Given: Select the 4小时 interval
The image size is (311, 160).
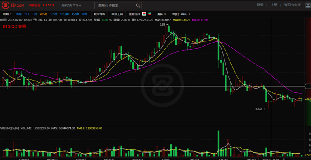Looking at the screenshot, I should click(44, 14).
